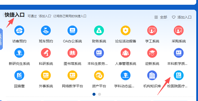The width and height of the screenshot is (198, 101).
Task: Open the 学工系统 icon
Action: 152,30
